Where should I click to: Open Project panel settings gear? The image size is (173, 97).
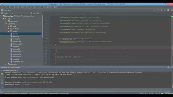38,13
